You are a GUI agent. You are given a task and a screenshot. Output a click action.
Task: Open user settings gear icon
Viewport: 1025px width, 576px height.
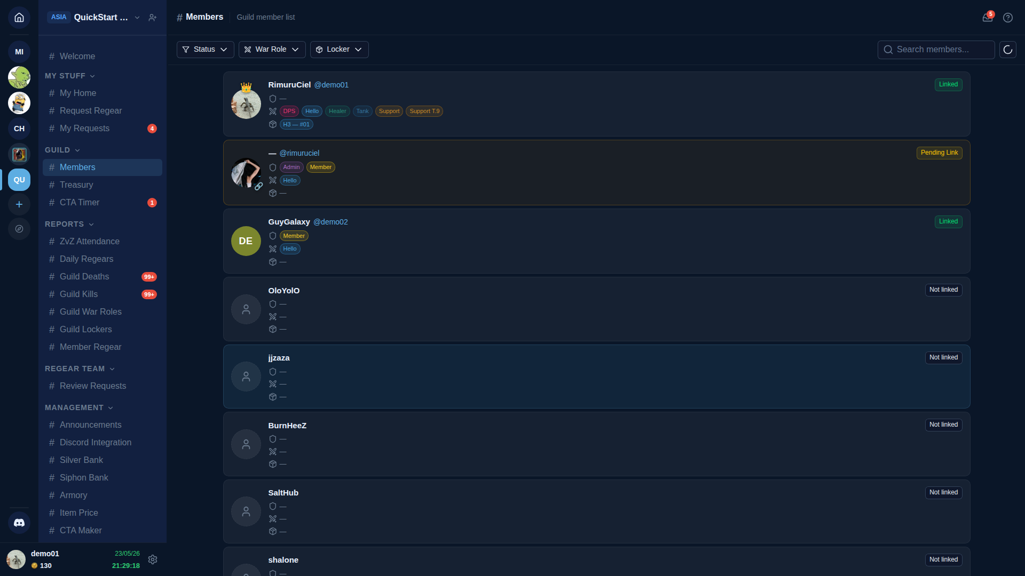(x=153, y=559)
